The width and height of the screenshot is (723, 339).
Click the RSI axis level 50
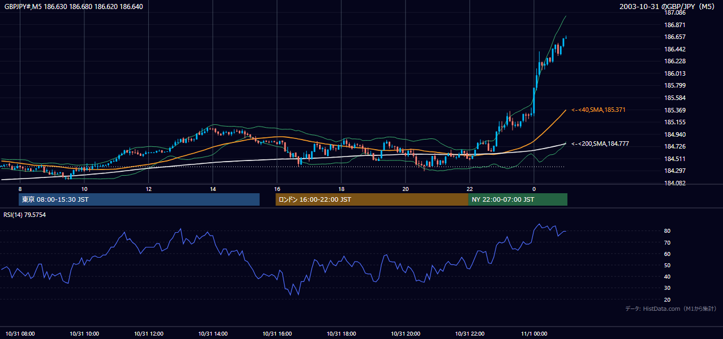(668, 265)
